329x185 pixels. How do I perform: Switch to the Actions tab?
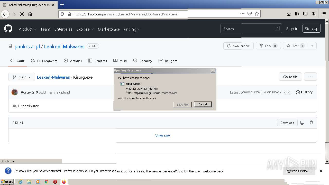[73, 61]
